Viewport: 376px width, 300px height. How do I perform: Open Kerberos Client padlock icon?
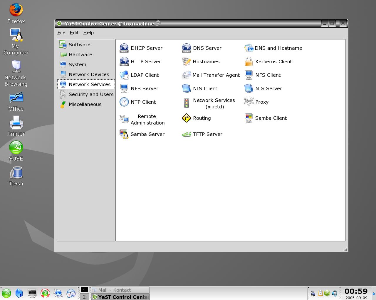click(x=249, y=62)
